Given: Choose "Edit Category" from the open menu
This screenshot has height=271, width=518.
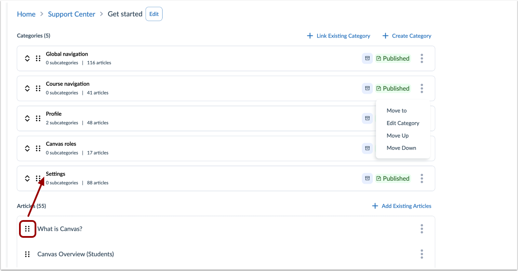Looking at the screenshot, I should click(x=403, y=123).
